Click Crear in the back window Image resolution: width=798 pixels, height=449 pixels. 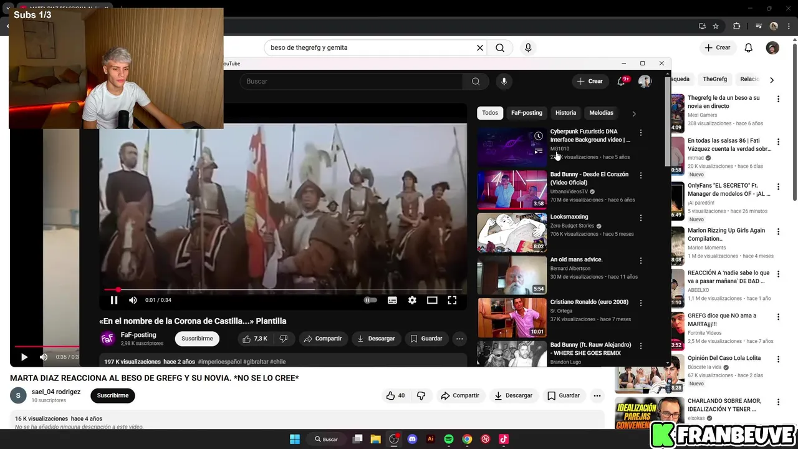[x=718, y=47]
